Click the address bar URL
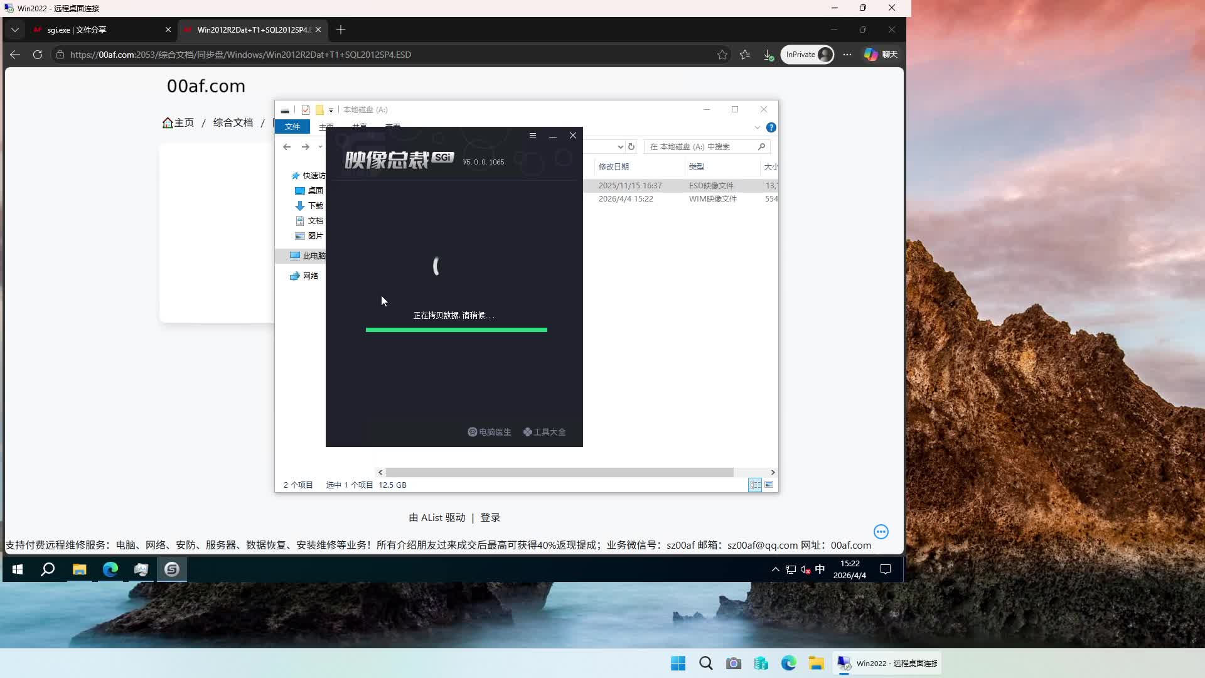1205x678 pixels. coord(240,55)
